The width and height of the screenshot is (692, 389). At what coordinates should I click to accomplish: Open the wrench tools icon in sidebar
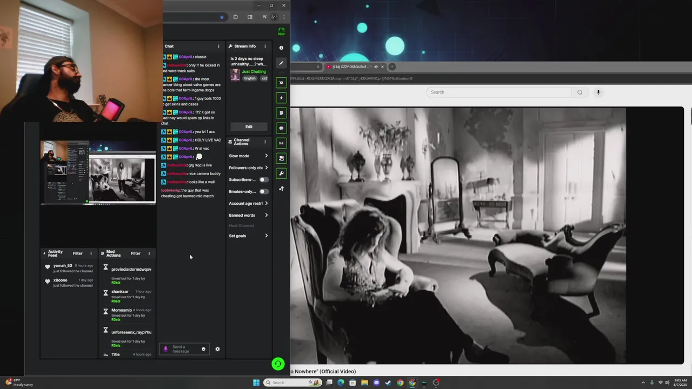(281, 173)
